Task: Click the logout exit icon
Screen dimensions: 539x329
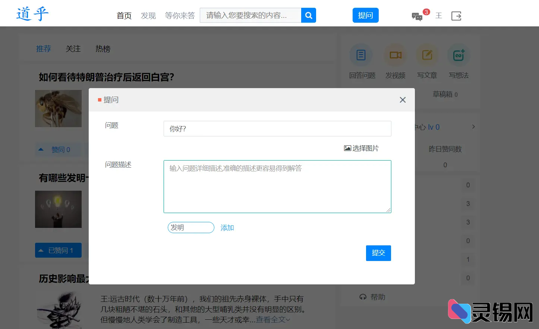Action: pos(456,16)
